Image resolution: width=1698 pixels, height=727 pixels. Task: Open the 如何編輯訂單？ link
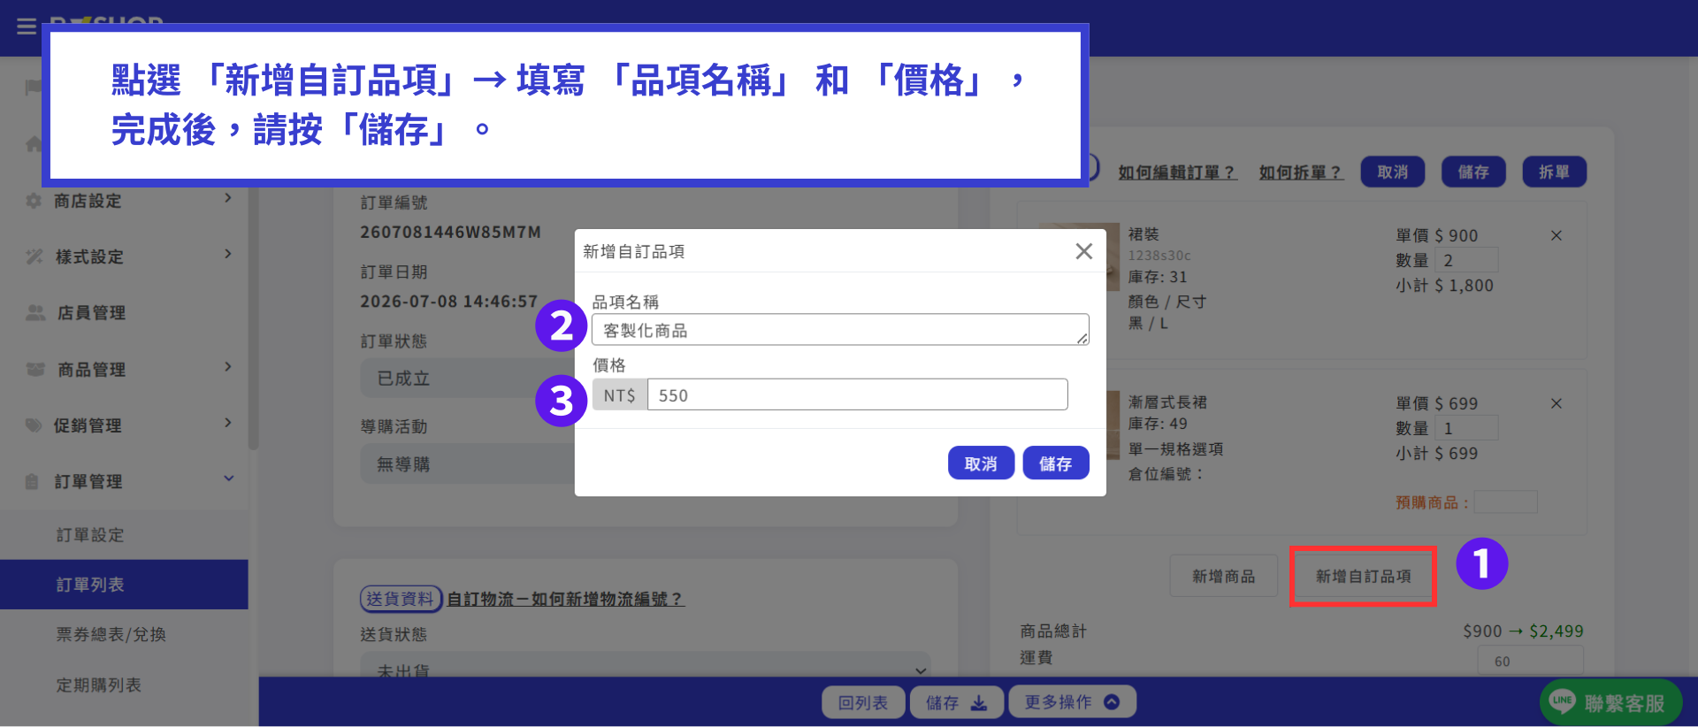pos(1177,172)
